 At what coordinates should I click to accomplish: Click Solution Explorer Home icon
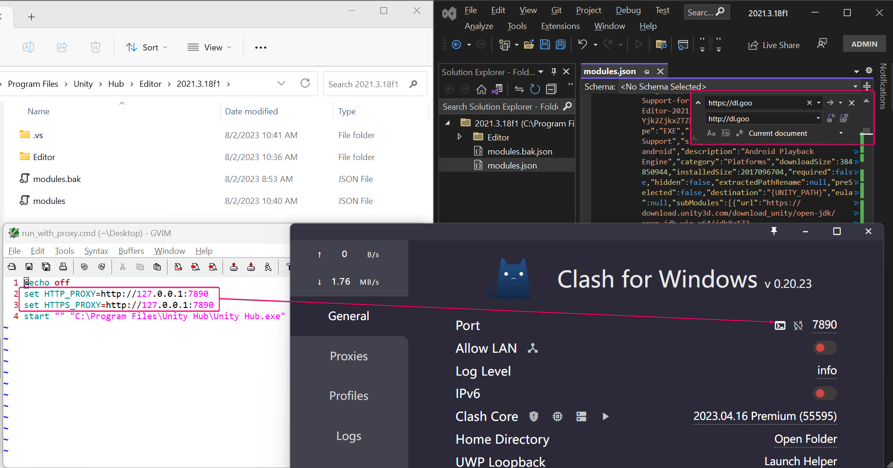click(x=481, y=89)
